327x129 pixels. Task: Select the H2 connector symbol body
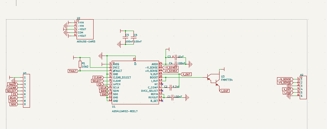303,87
